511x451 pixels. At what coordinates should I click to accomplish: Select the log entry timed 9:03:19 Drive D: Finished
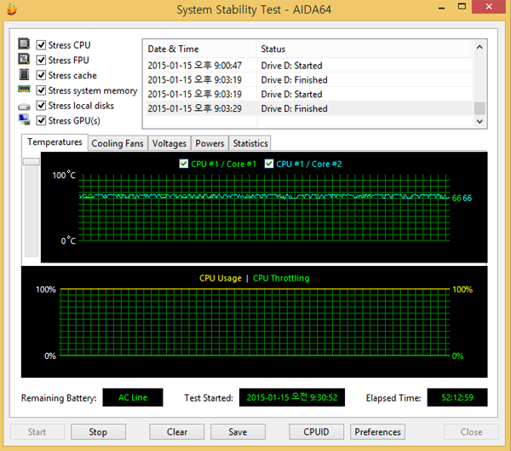click(x=308, y=80)
